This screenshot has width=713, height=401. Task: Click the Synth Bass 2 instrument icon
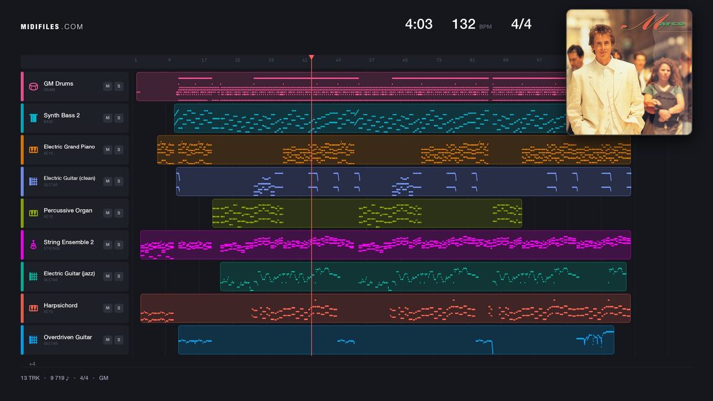point(33,118)
